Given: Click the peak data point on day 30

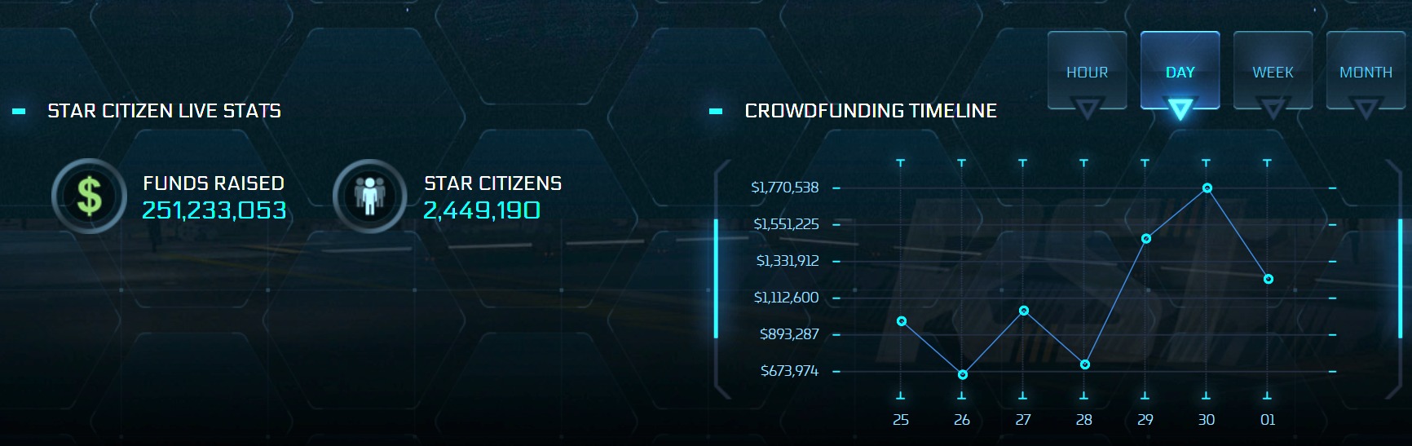Looking at the screenshot, I should (1207, 188).
